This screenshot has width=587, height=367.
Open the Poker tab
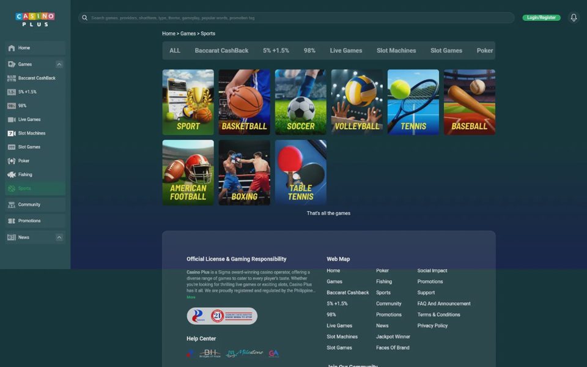click(485, 51)
